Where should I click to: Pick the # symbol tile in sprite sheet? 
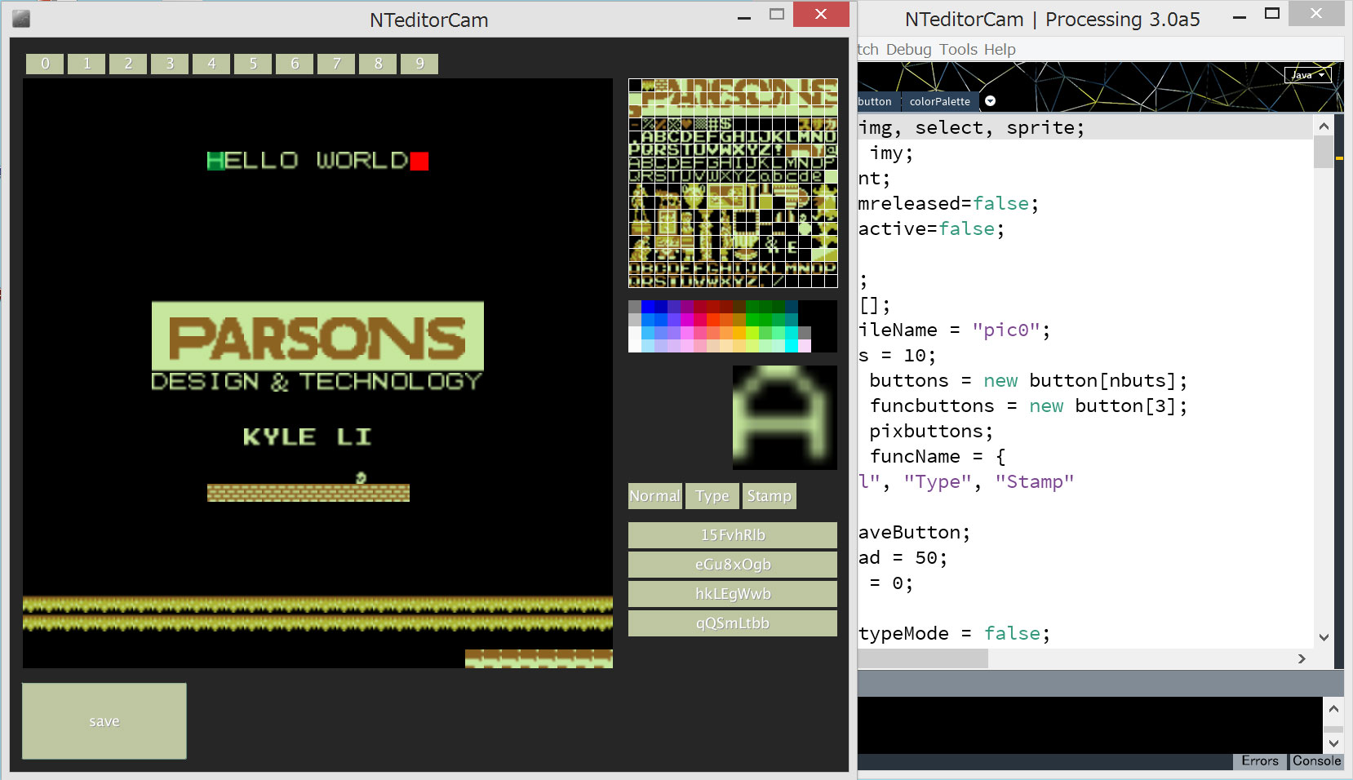coord(713,124)
